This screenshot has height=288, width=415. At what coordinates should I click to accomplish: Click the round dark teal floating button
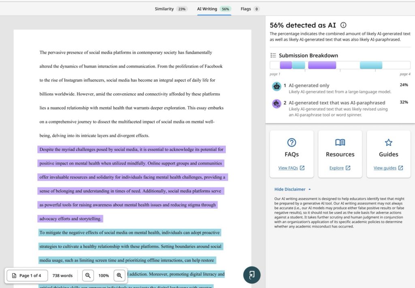point(252,275)
